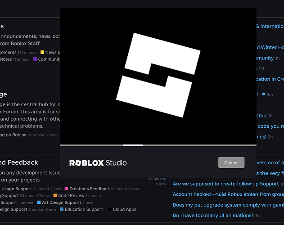Open topic ending in 'us!' posted 2h ago

point(261,137)
